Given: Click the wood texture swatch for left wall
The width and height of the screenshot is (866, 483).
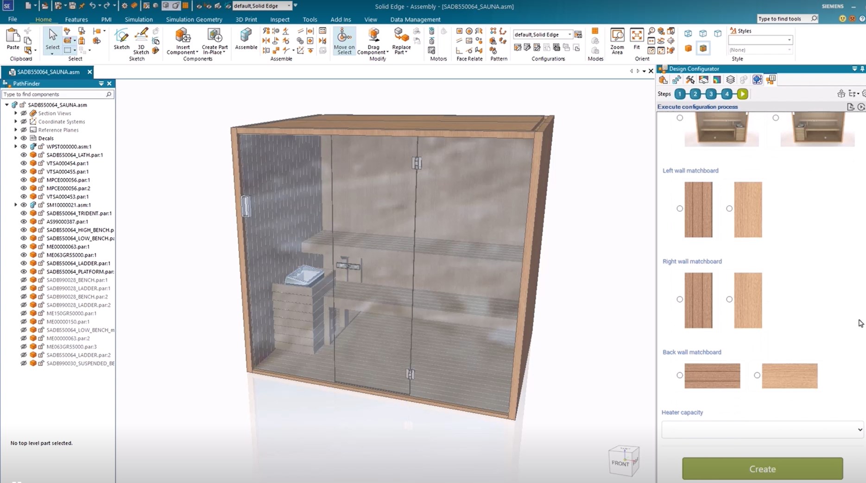Looking at the screenshot, I should tap(698, 209).
